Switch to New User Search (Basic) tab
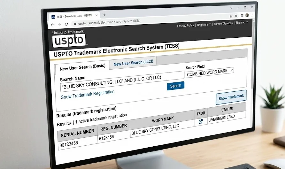This screenshot has height=169, width=285. [x=82, y=67]
